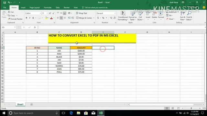Click the Decrease Decimal icon
The height and width of the screenshot is (116, 207).
coord(114,18)
